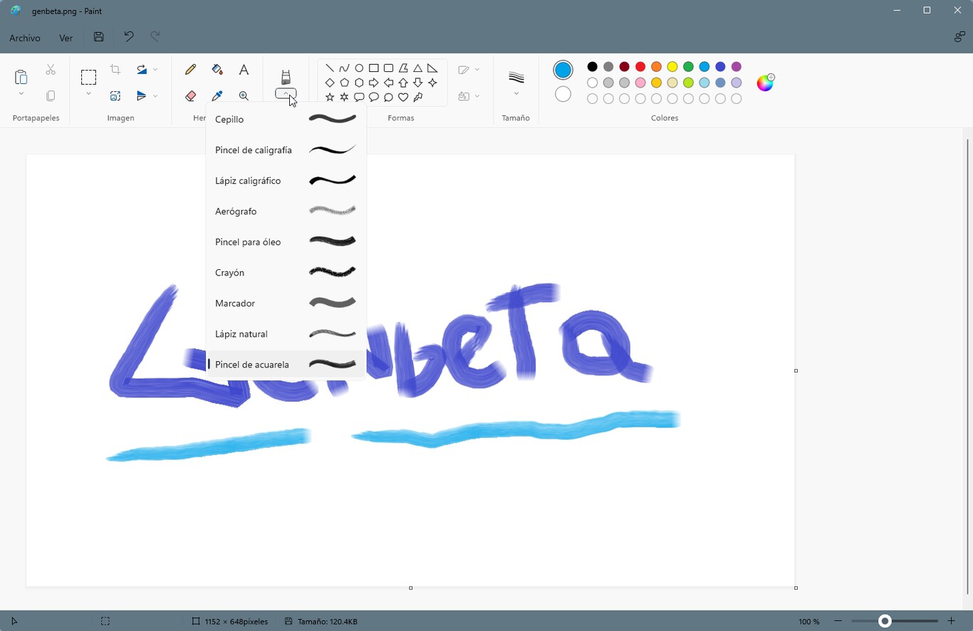Pick the Color picker eyedropper tool
The width and height of the screenshot is (973, 631).
point(217,96)
